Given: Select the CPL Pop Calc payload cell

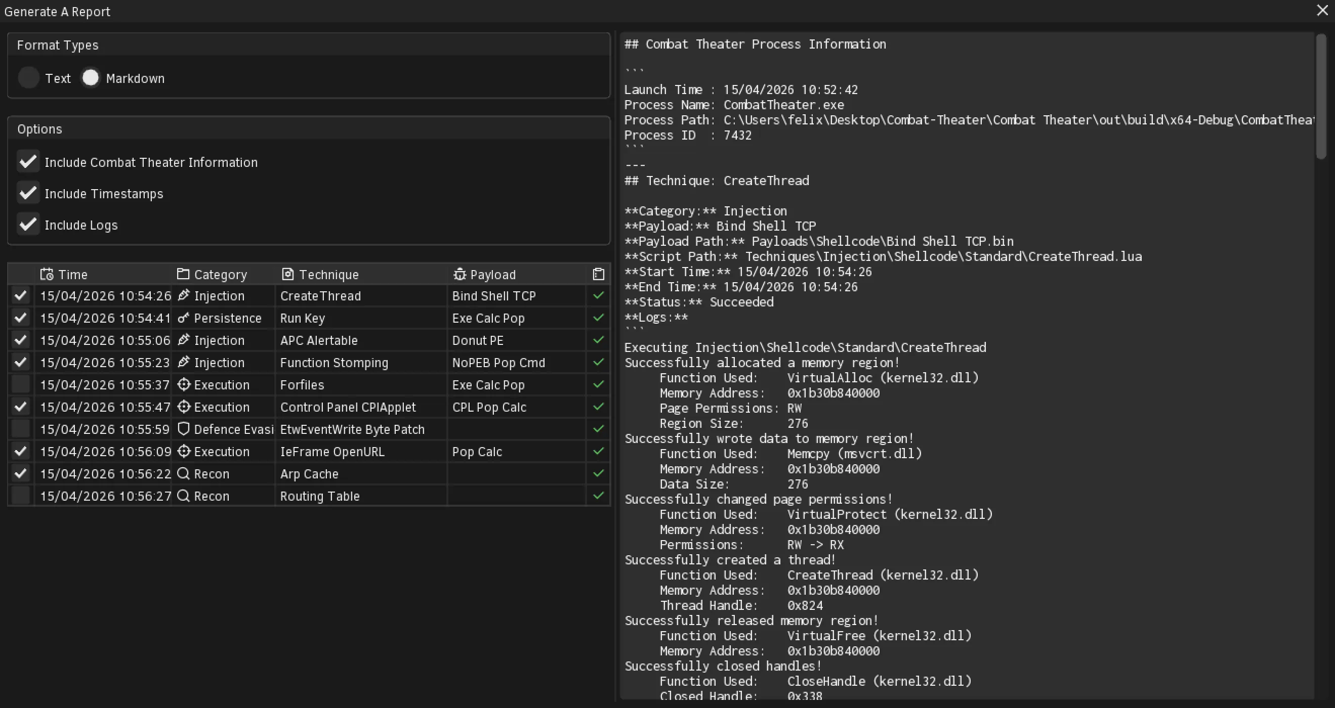Looking at the screenshot, I should (x=517, y=407).
